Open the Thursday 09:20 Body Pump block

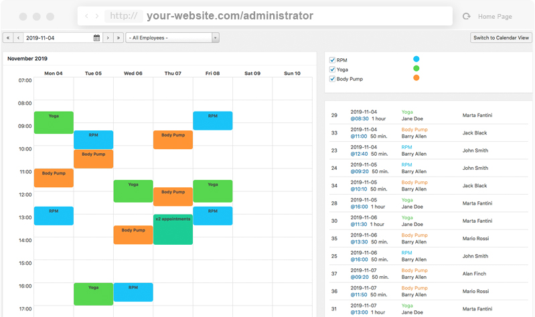173,140
